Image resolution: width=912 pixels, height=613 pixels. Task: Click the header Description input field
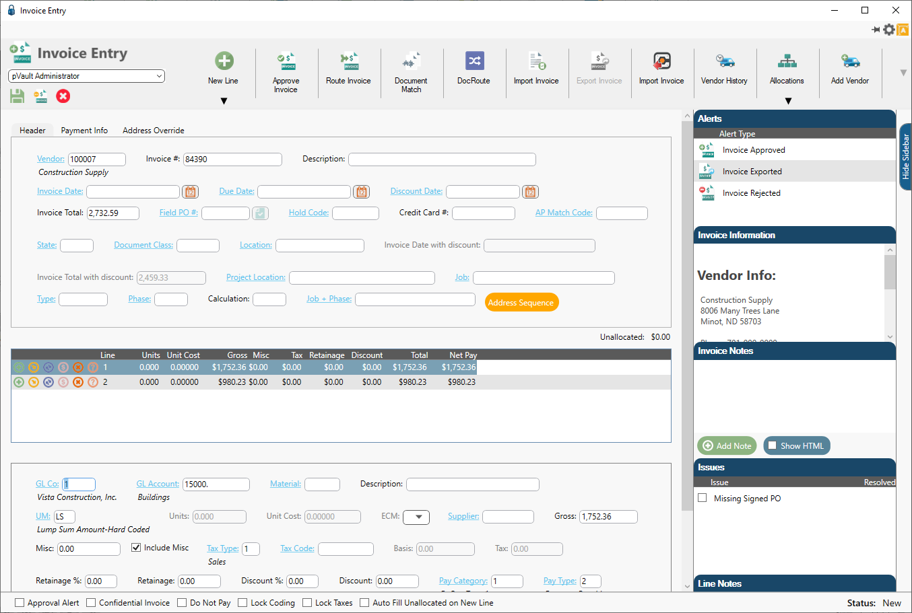pyautogui.click(x=442, y=159)
